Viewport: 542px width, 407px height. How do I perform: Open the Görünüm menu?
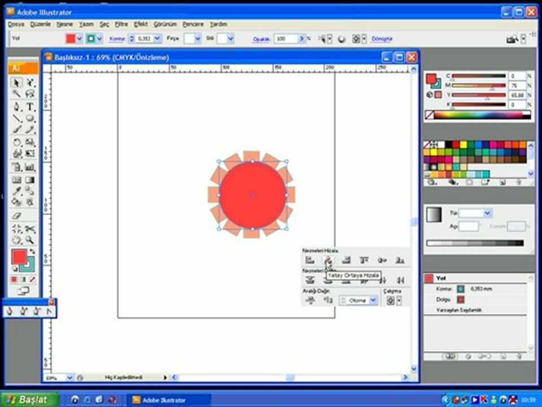165,24
